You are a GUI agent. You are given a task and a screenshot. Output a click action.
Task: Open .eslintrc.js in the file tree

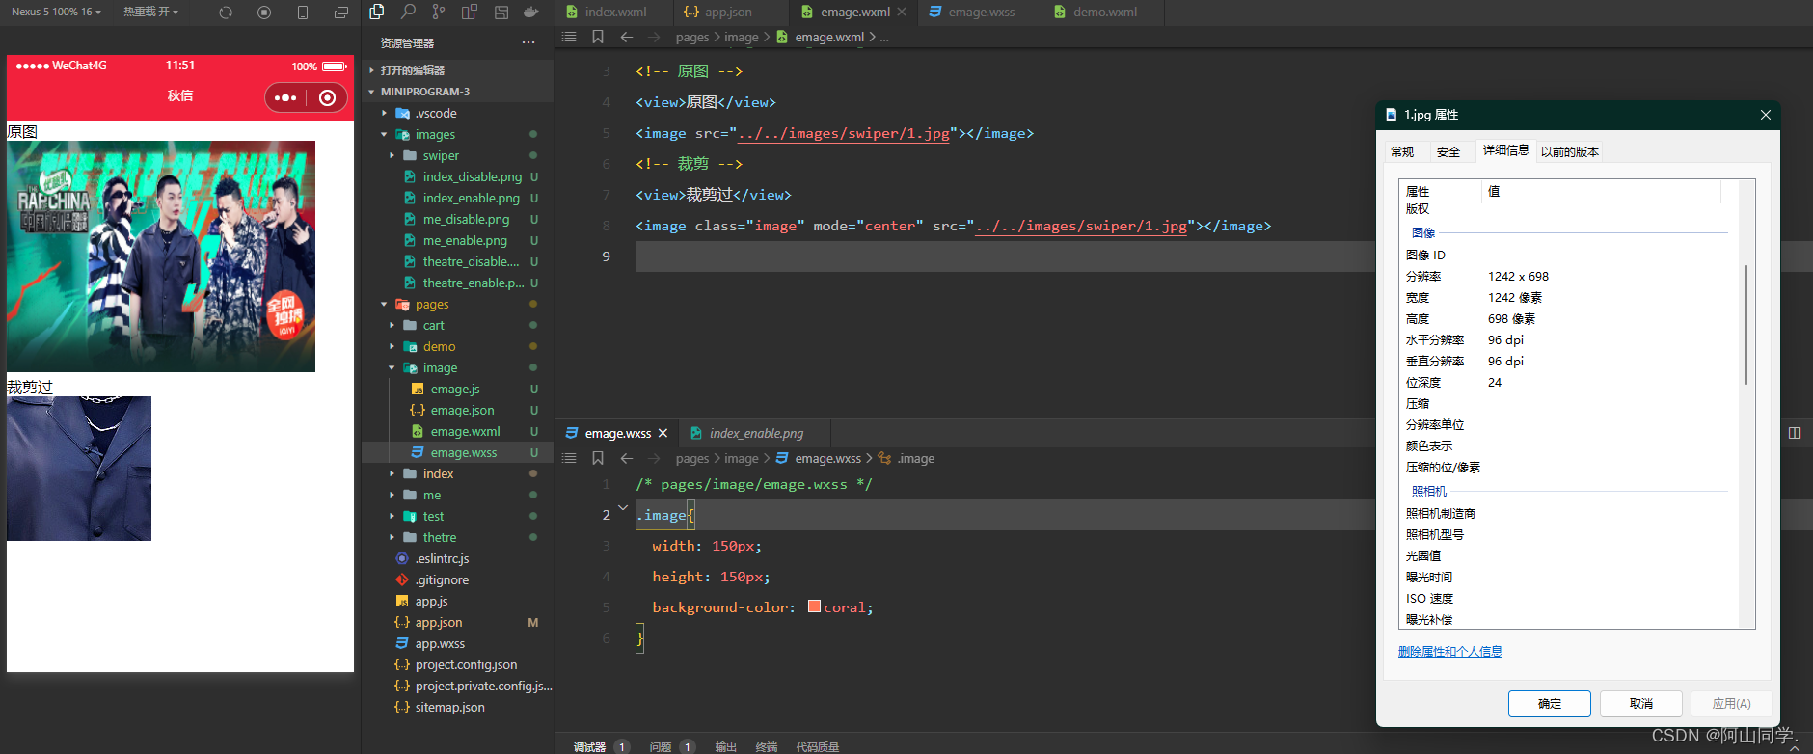(x=457, y=558)
